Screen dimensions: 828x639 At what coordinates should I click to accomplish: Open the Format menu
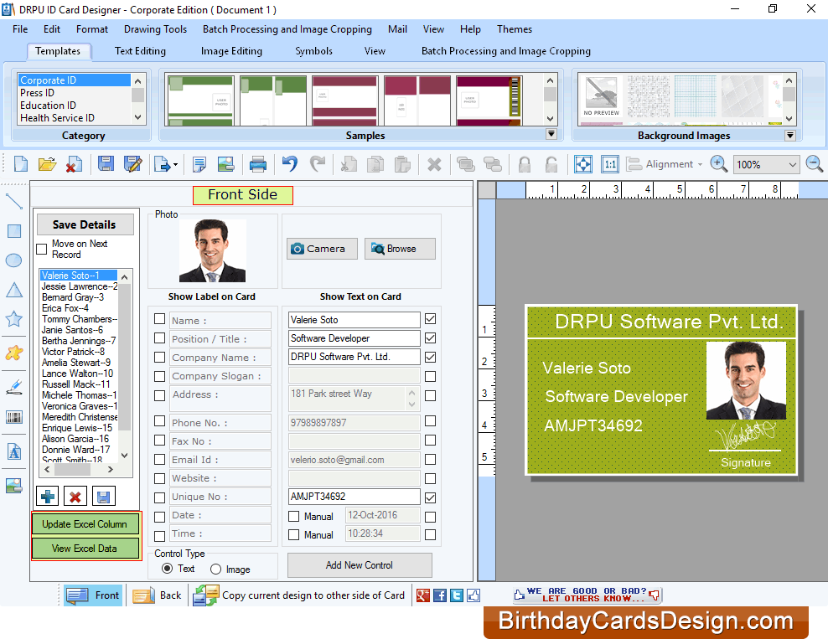[x=92, y=29]
